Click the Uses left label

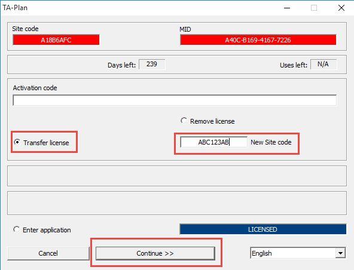[x=294, y=65]
